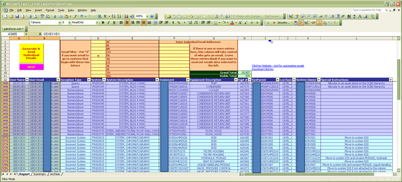402x182 pixels.
Task: Insert a Check Box control from the Control Toolbox
Action: (x=309, y=16)
